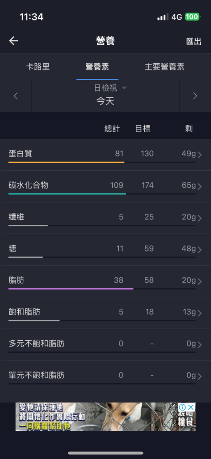Open the 飽和脂肪 row chevron
Screen dimensions: 211x459
pos(200,313)
